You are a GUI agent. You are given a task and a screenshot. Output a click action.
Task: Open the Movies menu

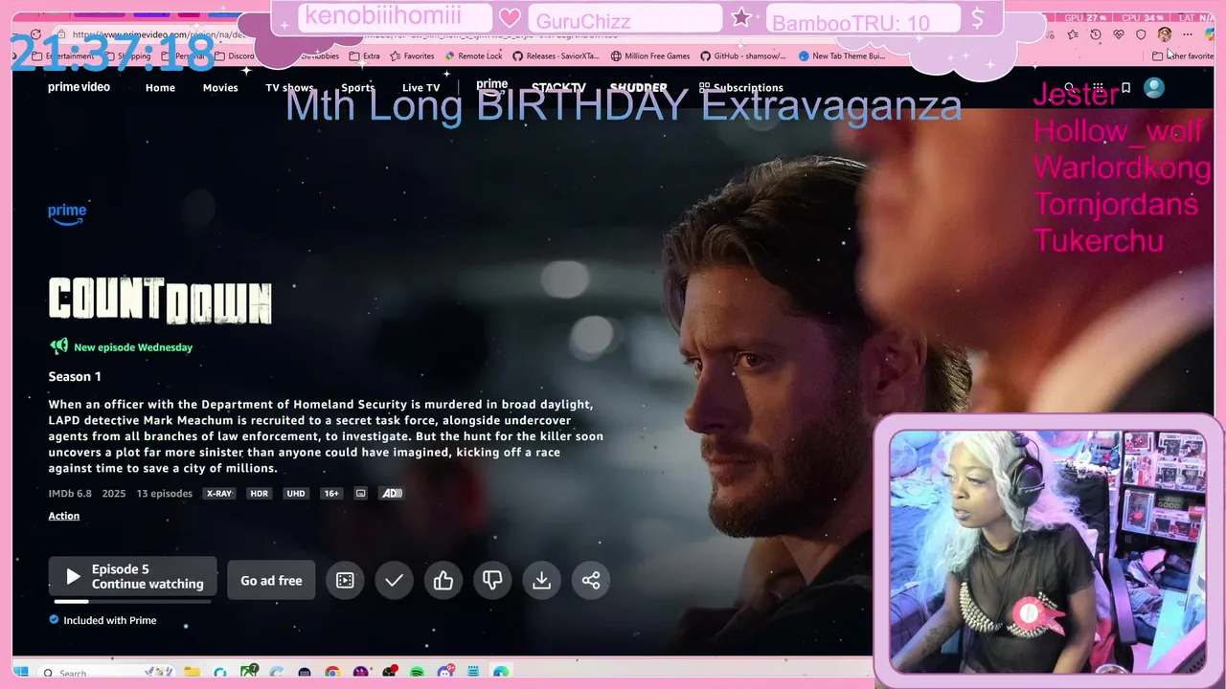coord(220,88)
